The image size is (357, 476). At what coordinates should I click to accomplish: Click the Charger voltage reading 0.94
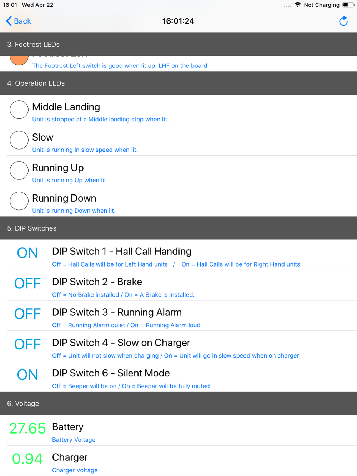[x=27, y=459]
